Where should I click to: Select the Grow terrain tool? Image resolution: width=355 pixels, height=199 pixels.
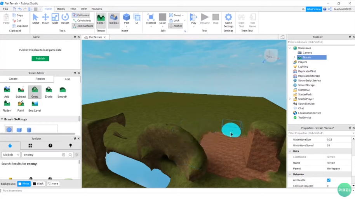[35, 92]
